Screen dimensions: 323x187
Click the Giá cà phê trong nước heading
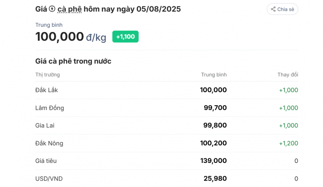[x=73, y=61]
